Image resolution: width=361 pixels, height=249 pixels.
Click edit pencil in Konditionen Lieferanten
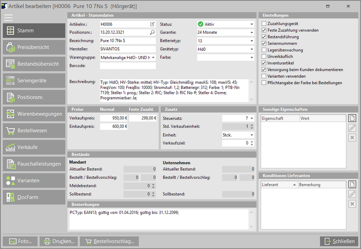pos(352,194)
